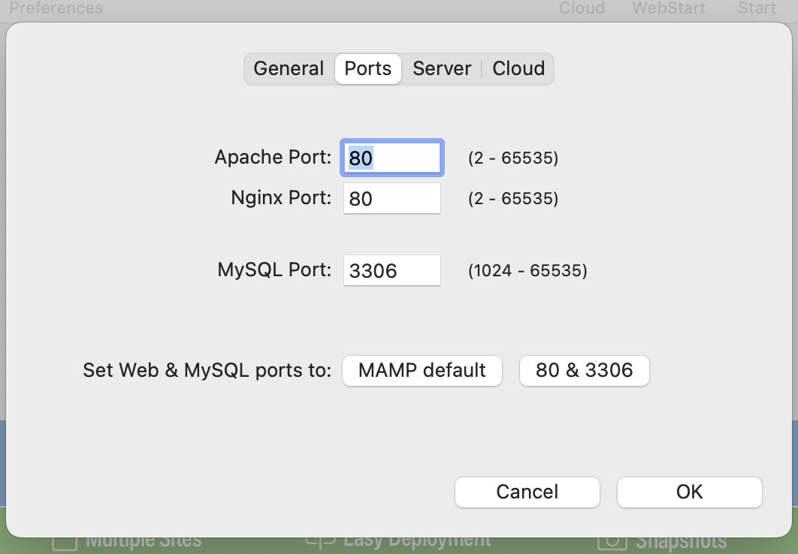Click the Nginx Port range text (2 - 65535)
The height and width of the screenshot is (554, 798).
point(513,198)
